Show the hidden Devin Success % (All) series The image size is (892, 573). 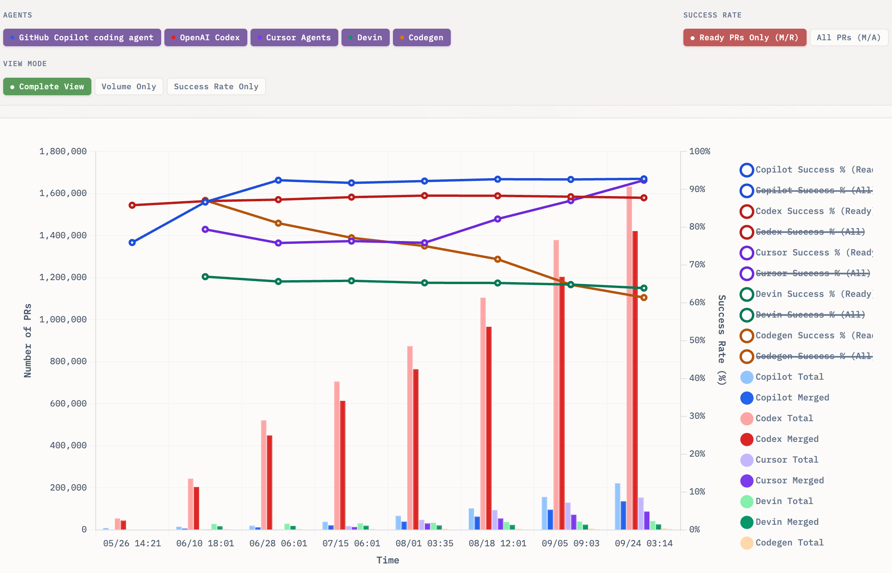pos(810,315)
